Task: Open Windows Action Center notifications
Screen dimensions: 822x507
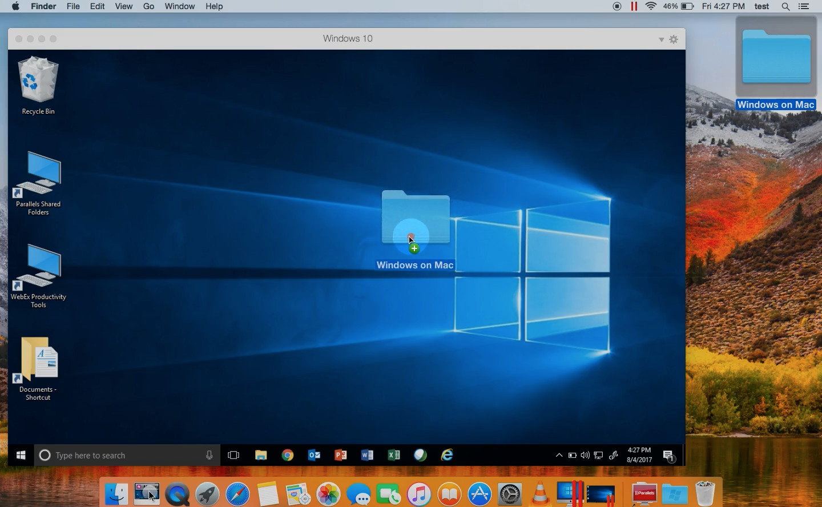Action: click(x=668, y=456)
